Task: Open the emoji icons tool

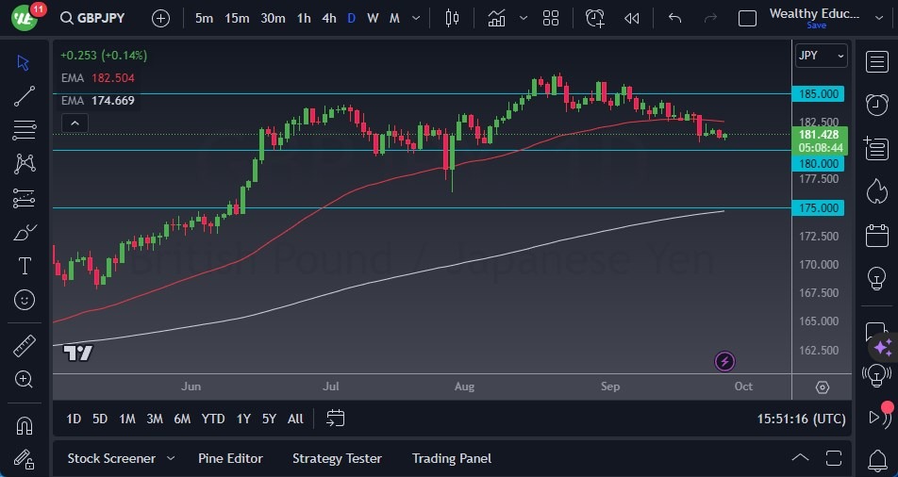Action: (x=25, y=300)
